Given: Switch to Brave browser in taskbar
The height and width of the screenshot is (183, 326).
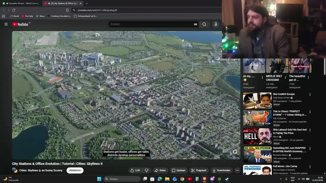Looking at the screenshot, I should 205,179.
